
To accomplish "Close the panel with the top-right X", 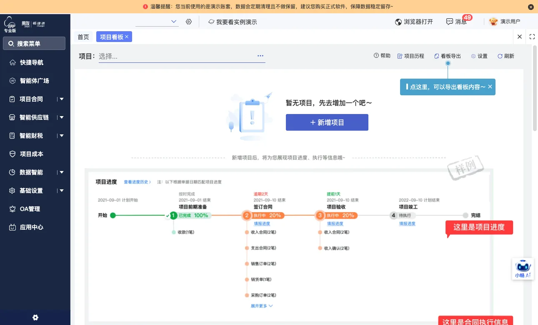I will point(520,37).
